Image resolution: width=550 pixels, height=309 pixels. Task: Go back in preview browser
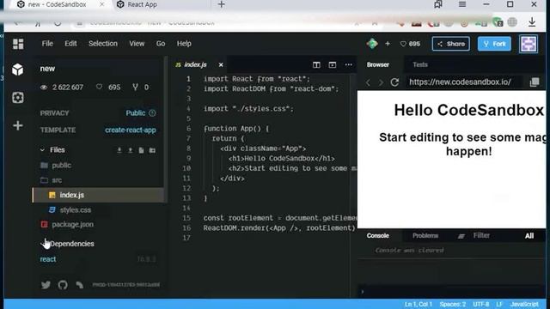click(368, 82)
